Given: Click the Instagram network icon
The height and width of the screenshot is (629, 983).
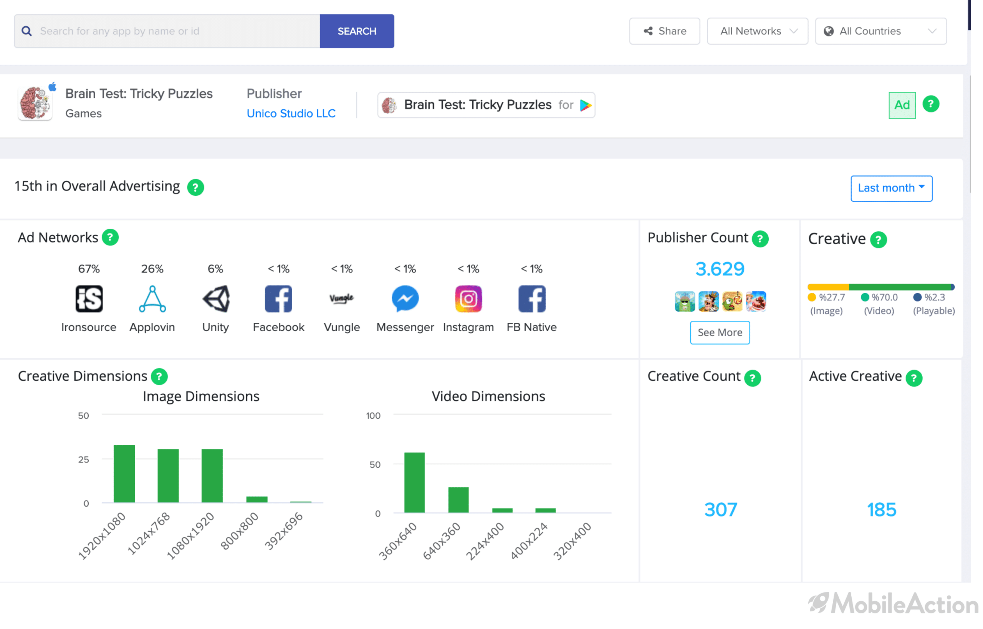Looking at the screenshot, I should [468, 299].
